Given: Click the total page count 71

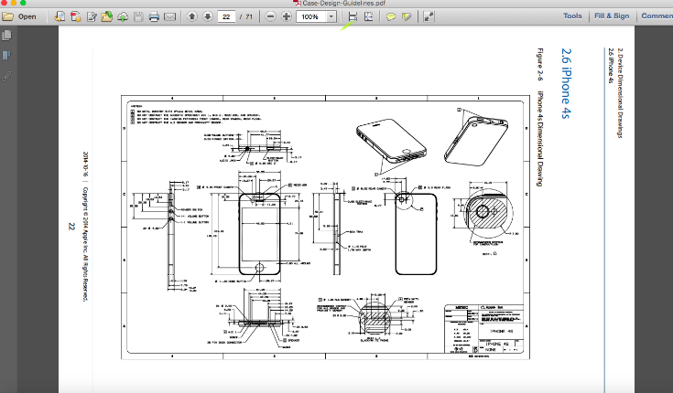Looking at the screenshot, I should 249,16.
